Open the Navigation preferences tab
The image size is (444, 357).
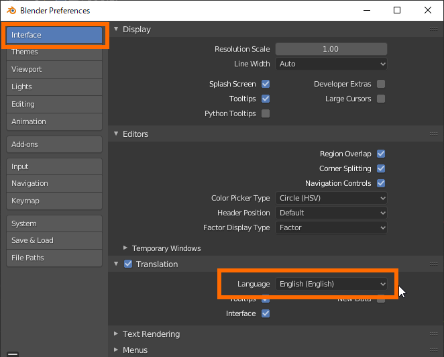(54, 183)
